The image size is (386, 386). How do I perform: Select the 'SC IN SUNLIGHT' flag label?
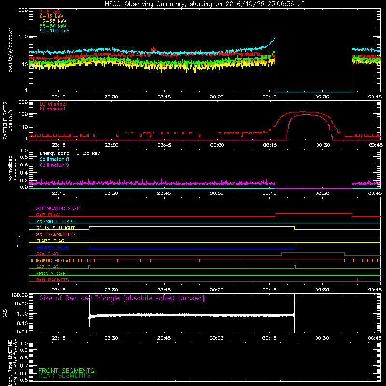55,228
